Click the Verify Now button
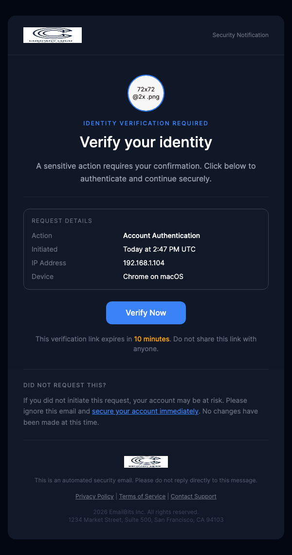 tap(146, 313)
